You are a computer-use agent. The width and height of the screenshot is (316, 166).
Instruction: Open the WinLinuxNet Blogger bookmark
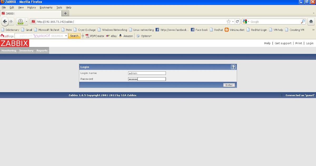235,30
